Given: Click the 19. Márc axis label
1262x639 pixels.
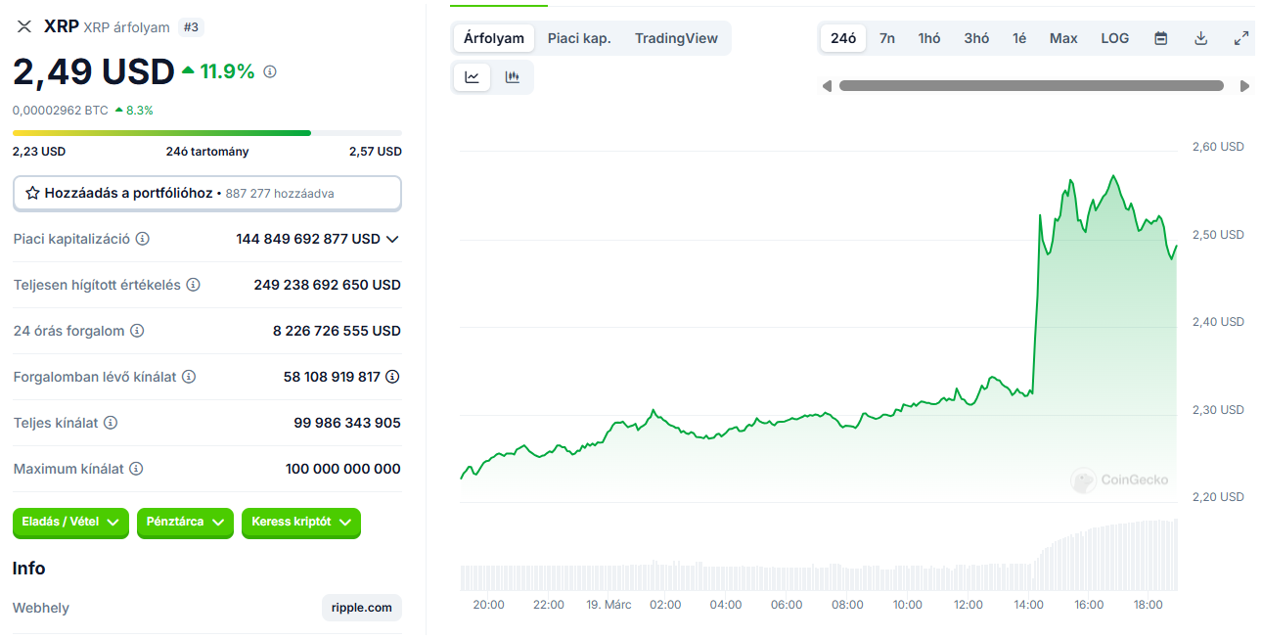Looking at the screenshot, I should click(608, 605).
